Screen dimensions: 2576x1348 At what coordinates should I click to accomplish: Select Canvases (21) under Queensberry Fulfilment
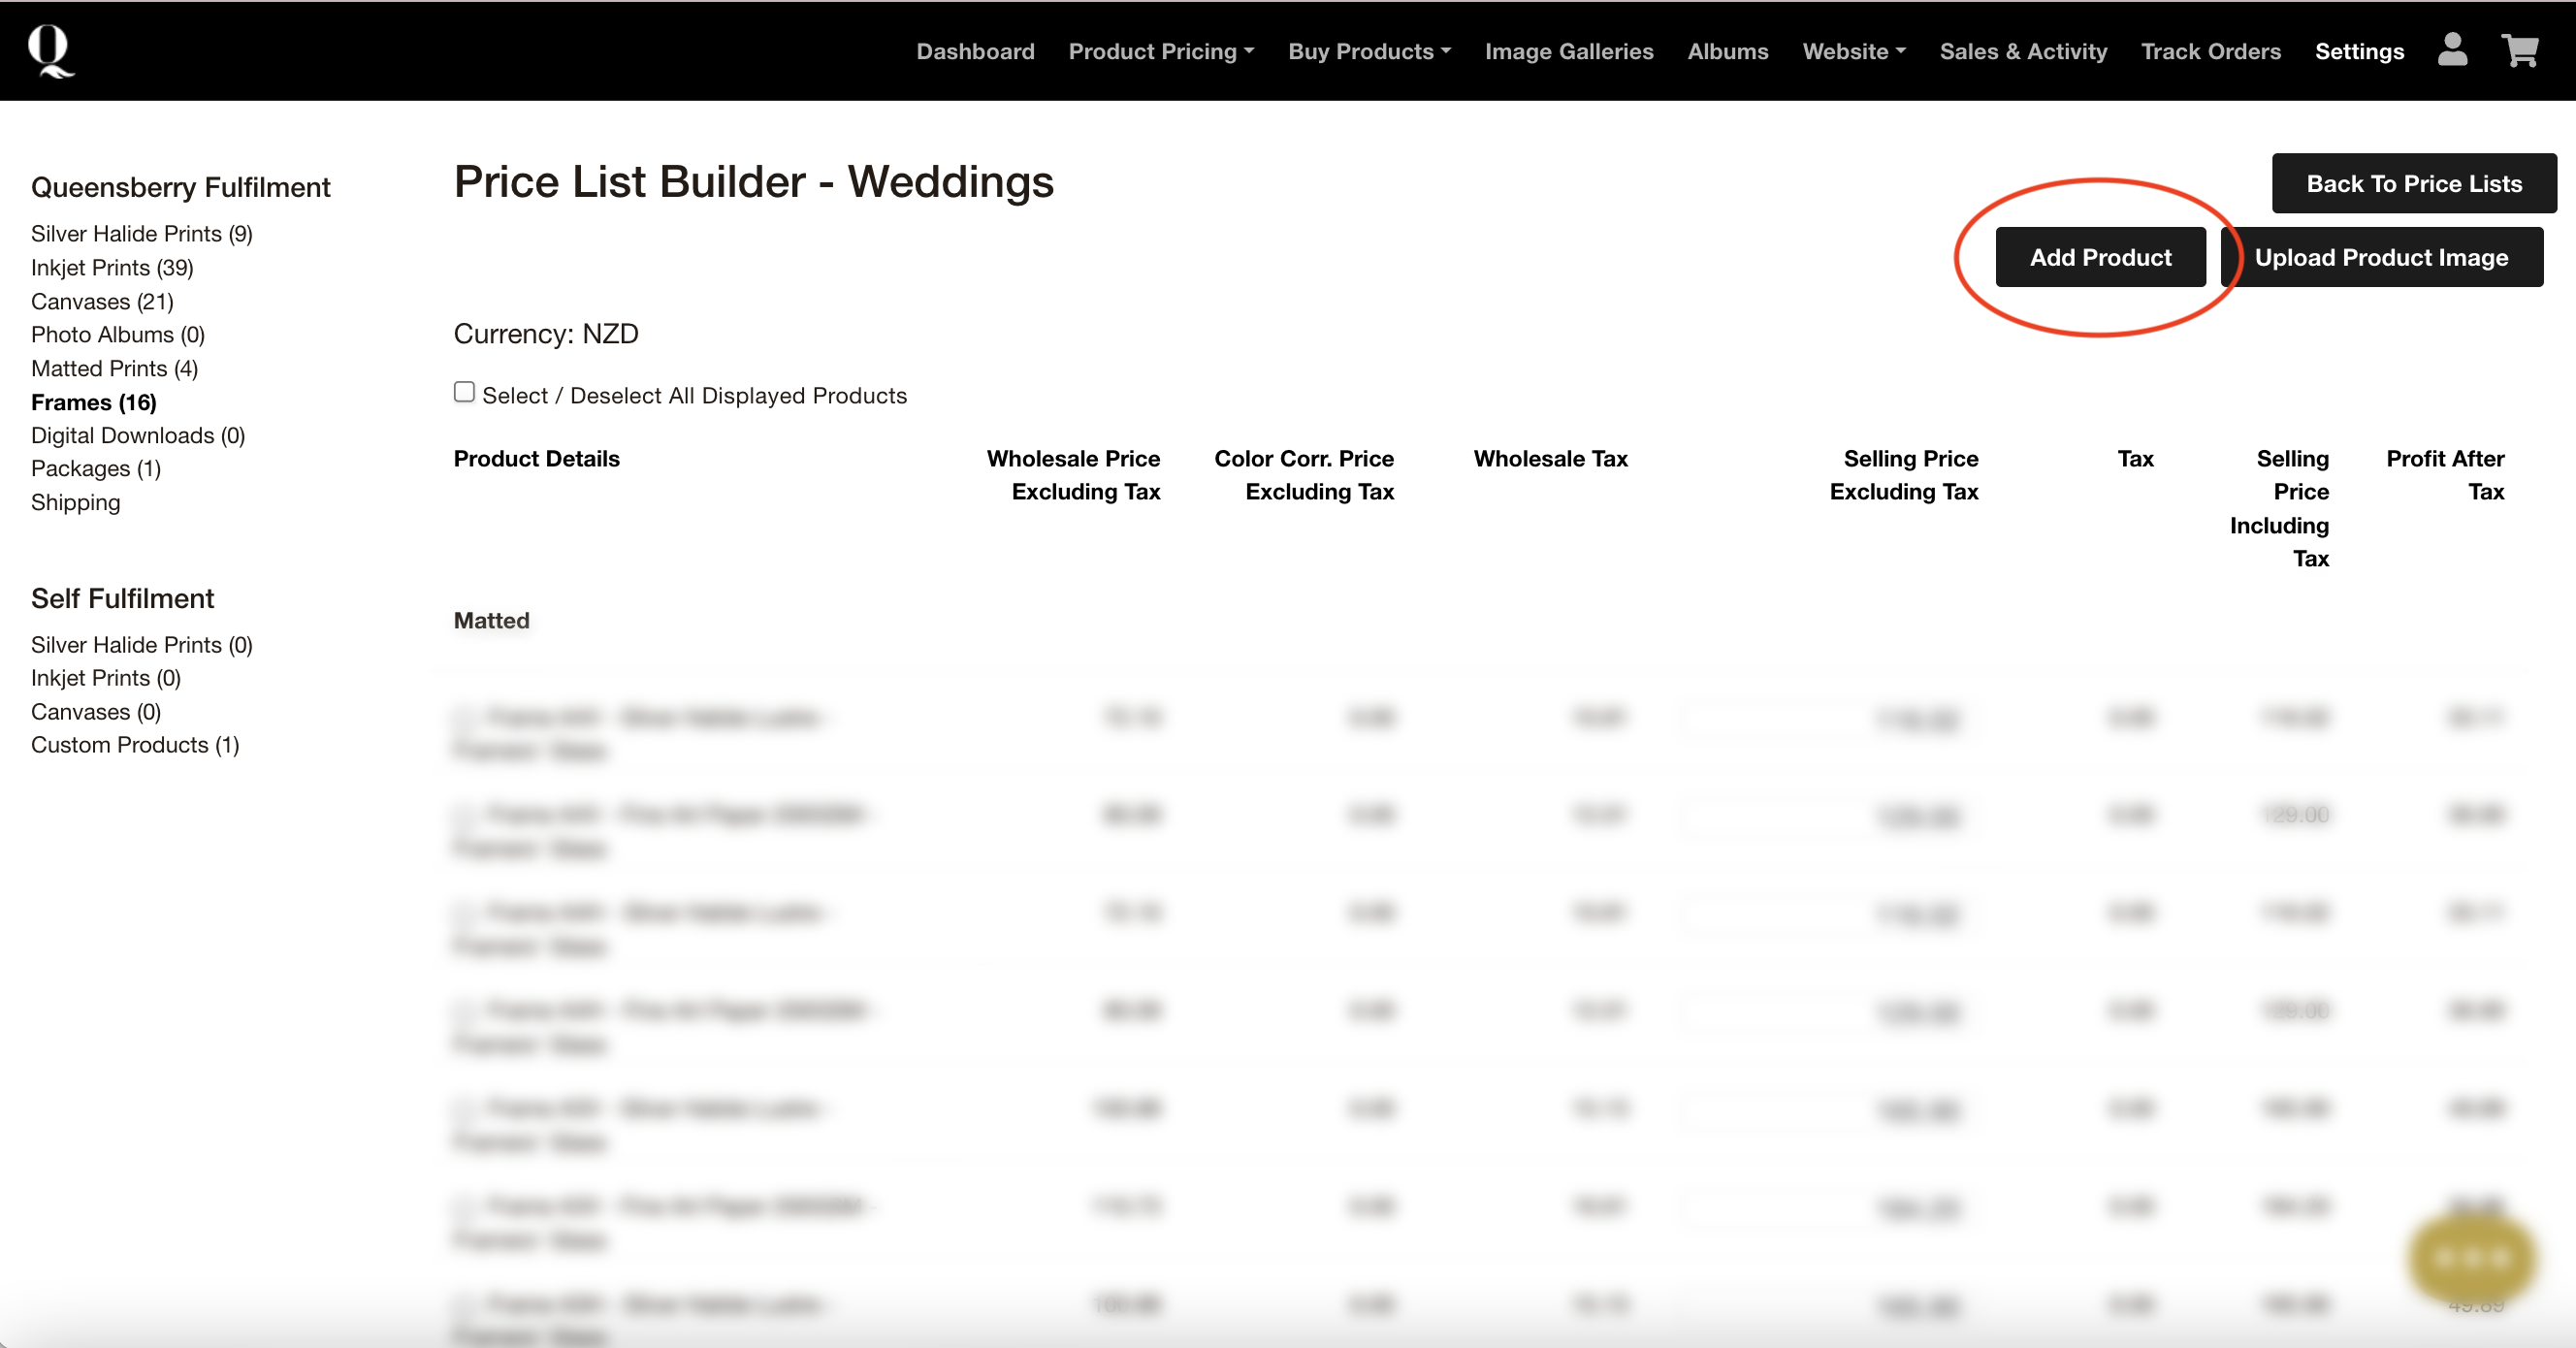click(x=102, y=301)
